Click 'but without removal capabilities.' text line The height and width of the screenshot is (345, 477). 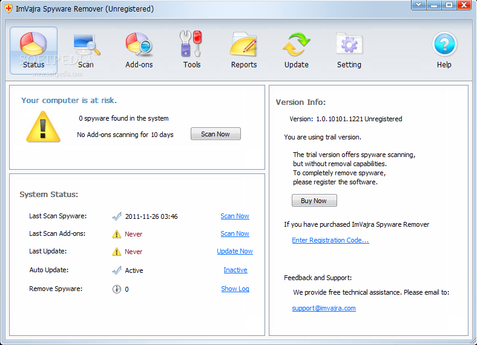click(x=340, y=164)
